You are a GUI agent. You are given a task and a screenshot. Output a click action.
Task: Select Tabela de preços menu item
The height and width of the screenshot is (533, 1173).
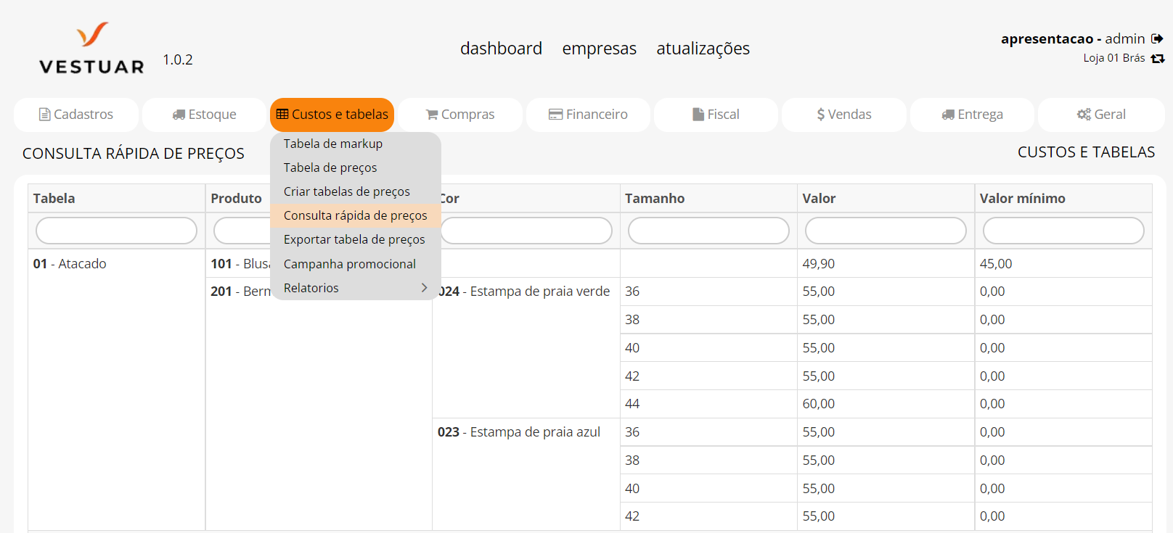(x=356, y=168)
